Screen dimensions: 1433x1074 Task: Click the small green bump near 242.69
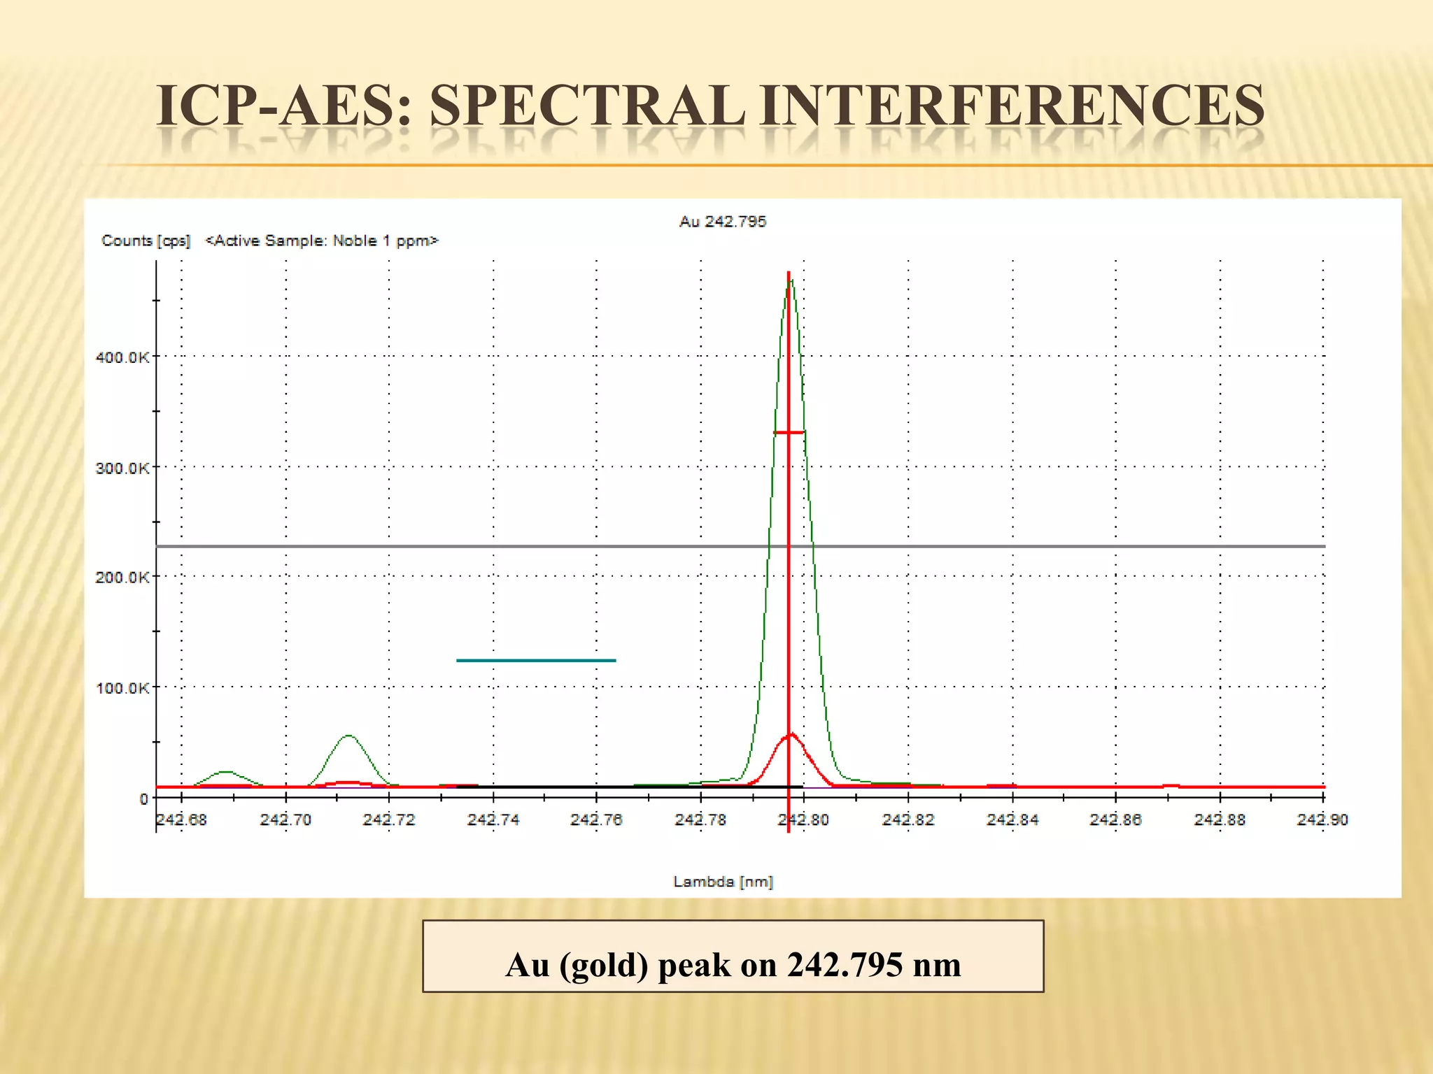[x=225, y=773]
